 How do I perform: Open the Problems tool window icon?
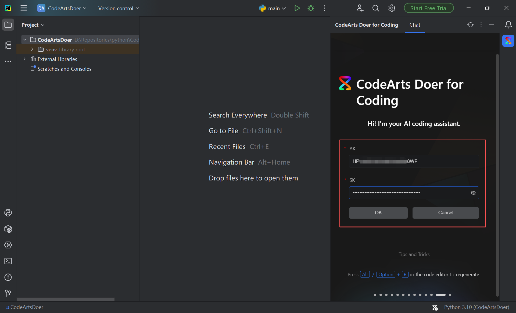[x=8, y=277]
